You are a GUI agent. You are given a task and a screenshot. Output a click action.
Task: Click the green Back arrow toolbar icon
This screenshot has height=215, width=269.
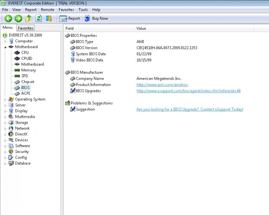coord(8,18)
